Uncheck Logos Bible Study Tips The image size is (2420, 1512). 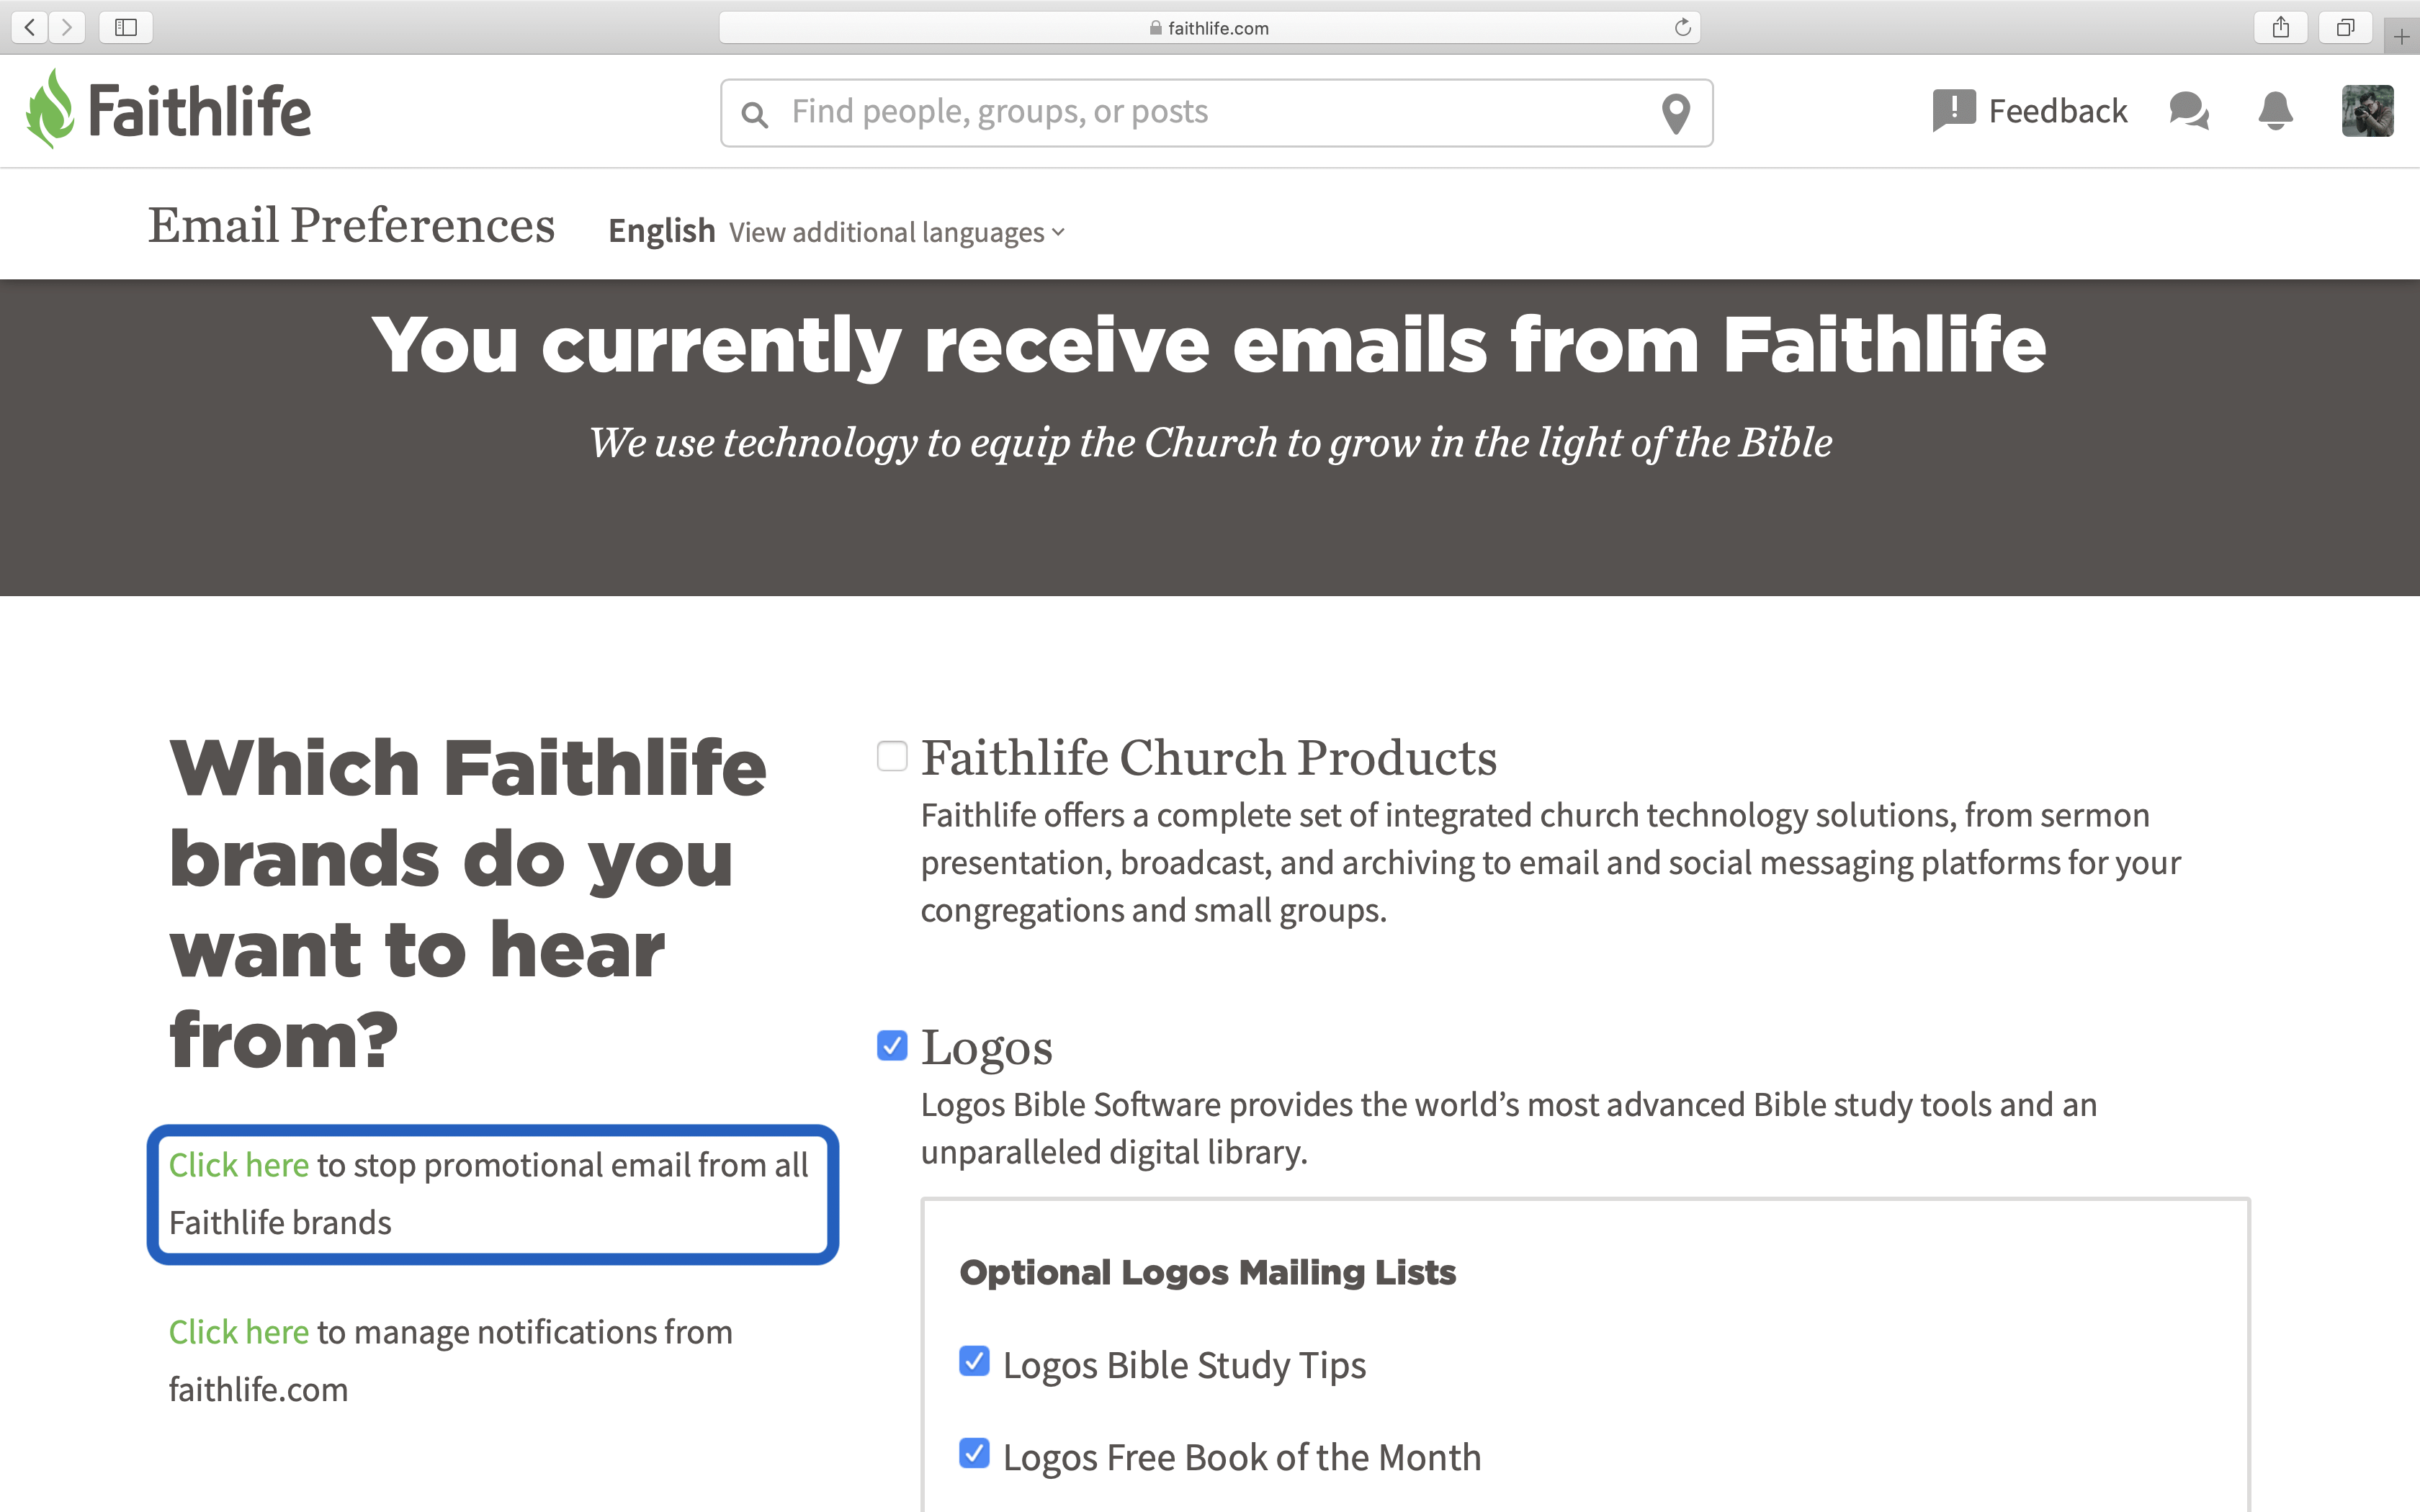[x=974, y=1361]
